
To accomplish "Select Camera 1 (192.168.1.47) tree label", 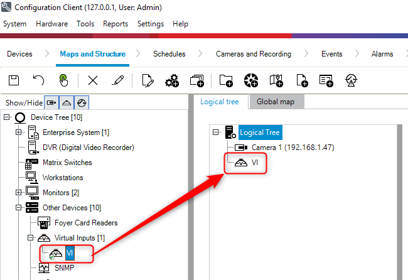I will click(x=293, y=148).
